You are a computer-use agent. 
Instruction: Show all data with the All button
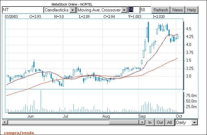(x=169, y=122)
